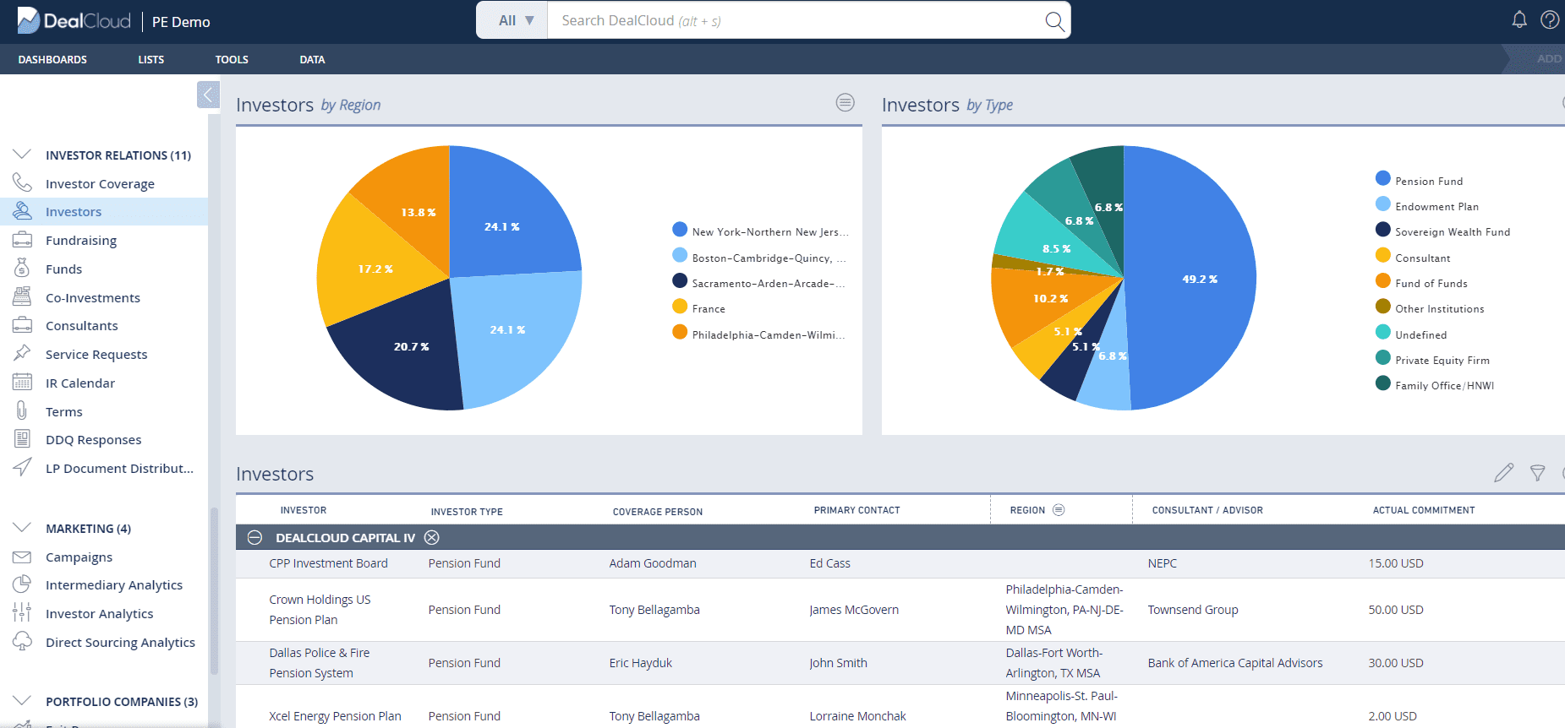
Task: Open Investor Coverage in the sidebar
Action: click(100, 183)
